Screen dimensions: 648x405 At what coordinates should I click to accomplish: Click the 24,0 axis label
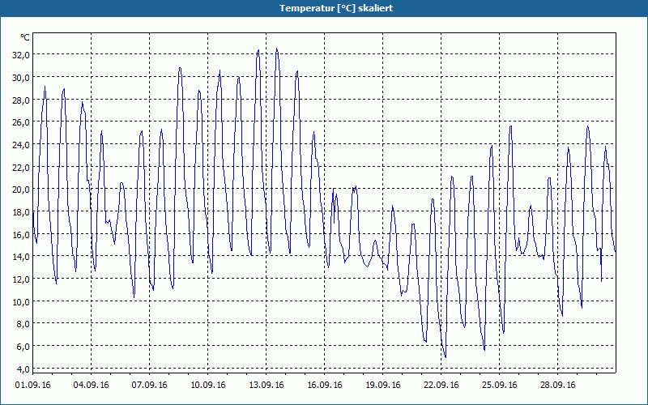[21, 145]
